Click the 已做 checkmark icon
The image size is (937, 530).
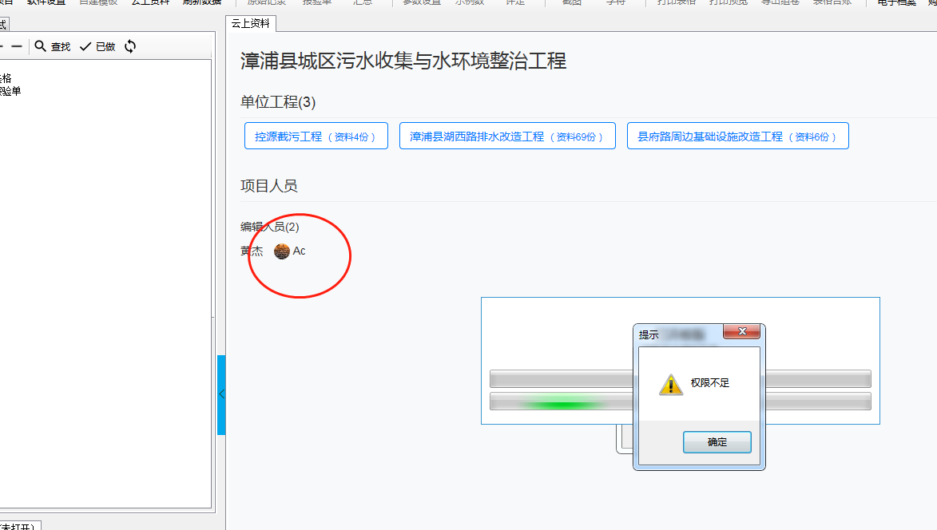point(85,46)
